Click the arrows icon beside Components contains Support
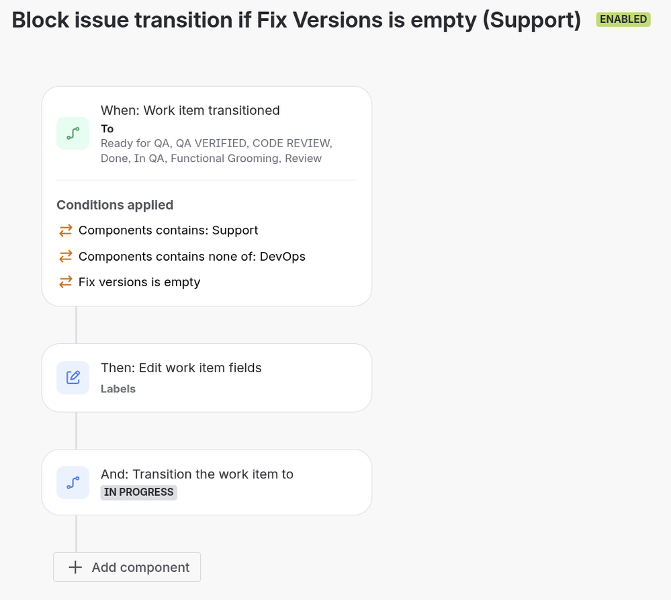The width and height of the screenshot is (671, 600). coord(65,230)
